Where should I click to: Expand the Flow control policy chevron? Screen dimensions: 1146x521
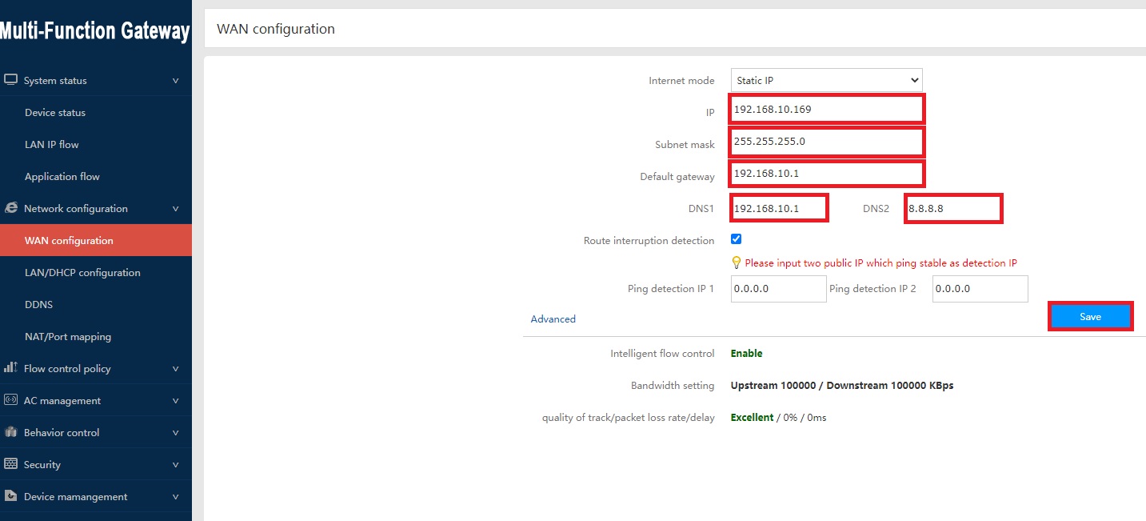[x=175, y=369]
